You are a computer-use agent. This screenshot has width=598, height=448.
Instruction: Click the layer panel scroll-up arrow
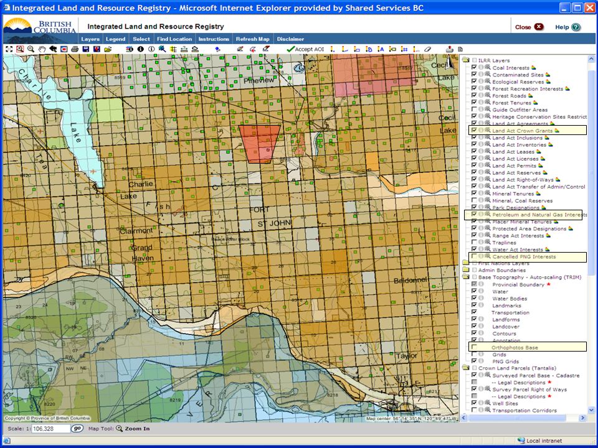[591, 58]
